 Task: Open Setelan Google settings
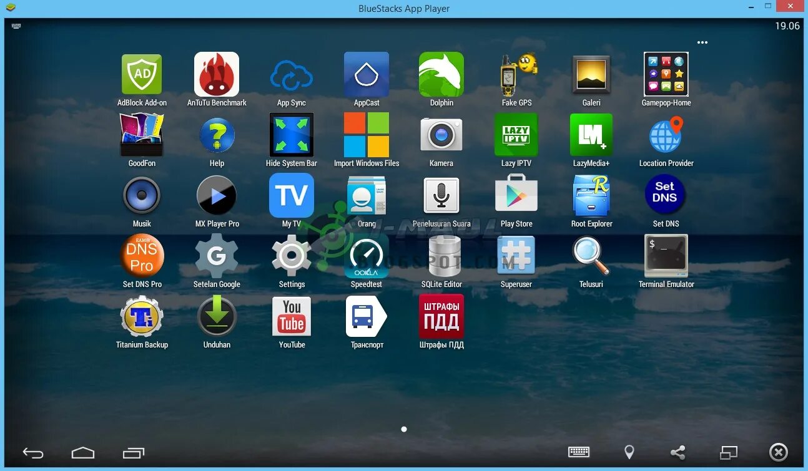coord(217,256)
